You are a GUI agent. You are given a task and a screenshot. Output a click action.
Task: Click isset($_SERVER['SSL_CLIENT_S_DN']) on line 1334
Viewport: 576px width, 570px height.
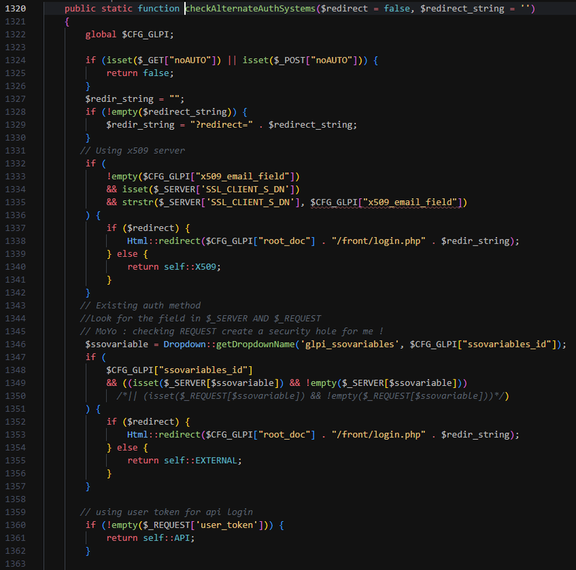point(211,189)
